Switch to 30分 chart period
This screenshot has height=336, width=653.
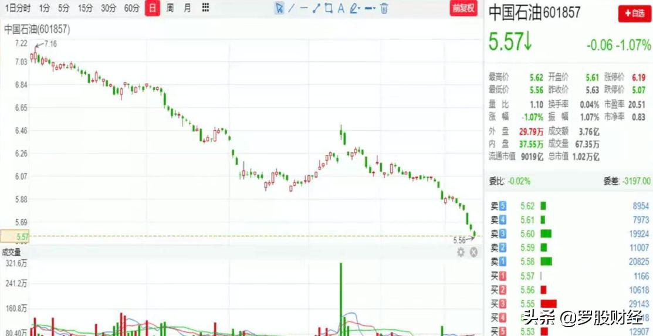pos(109,8)
